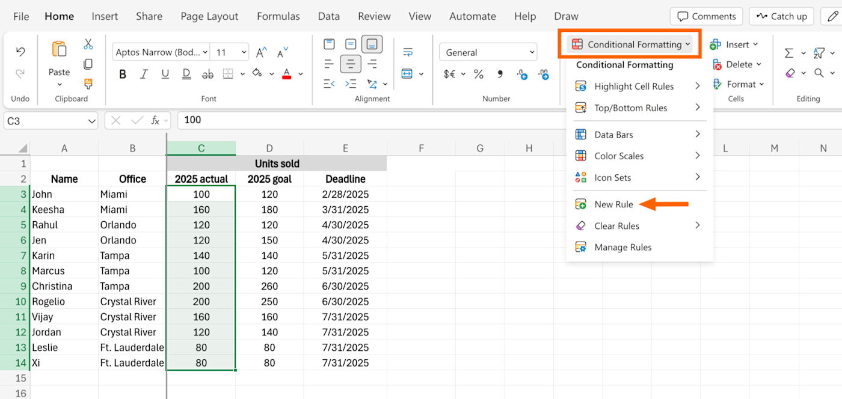
Task: Click the Comments button
Action: click(x=707, y=16)
